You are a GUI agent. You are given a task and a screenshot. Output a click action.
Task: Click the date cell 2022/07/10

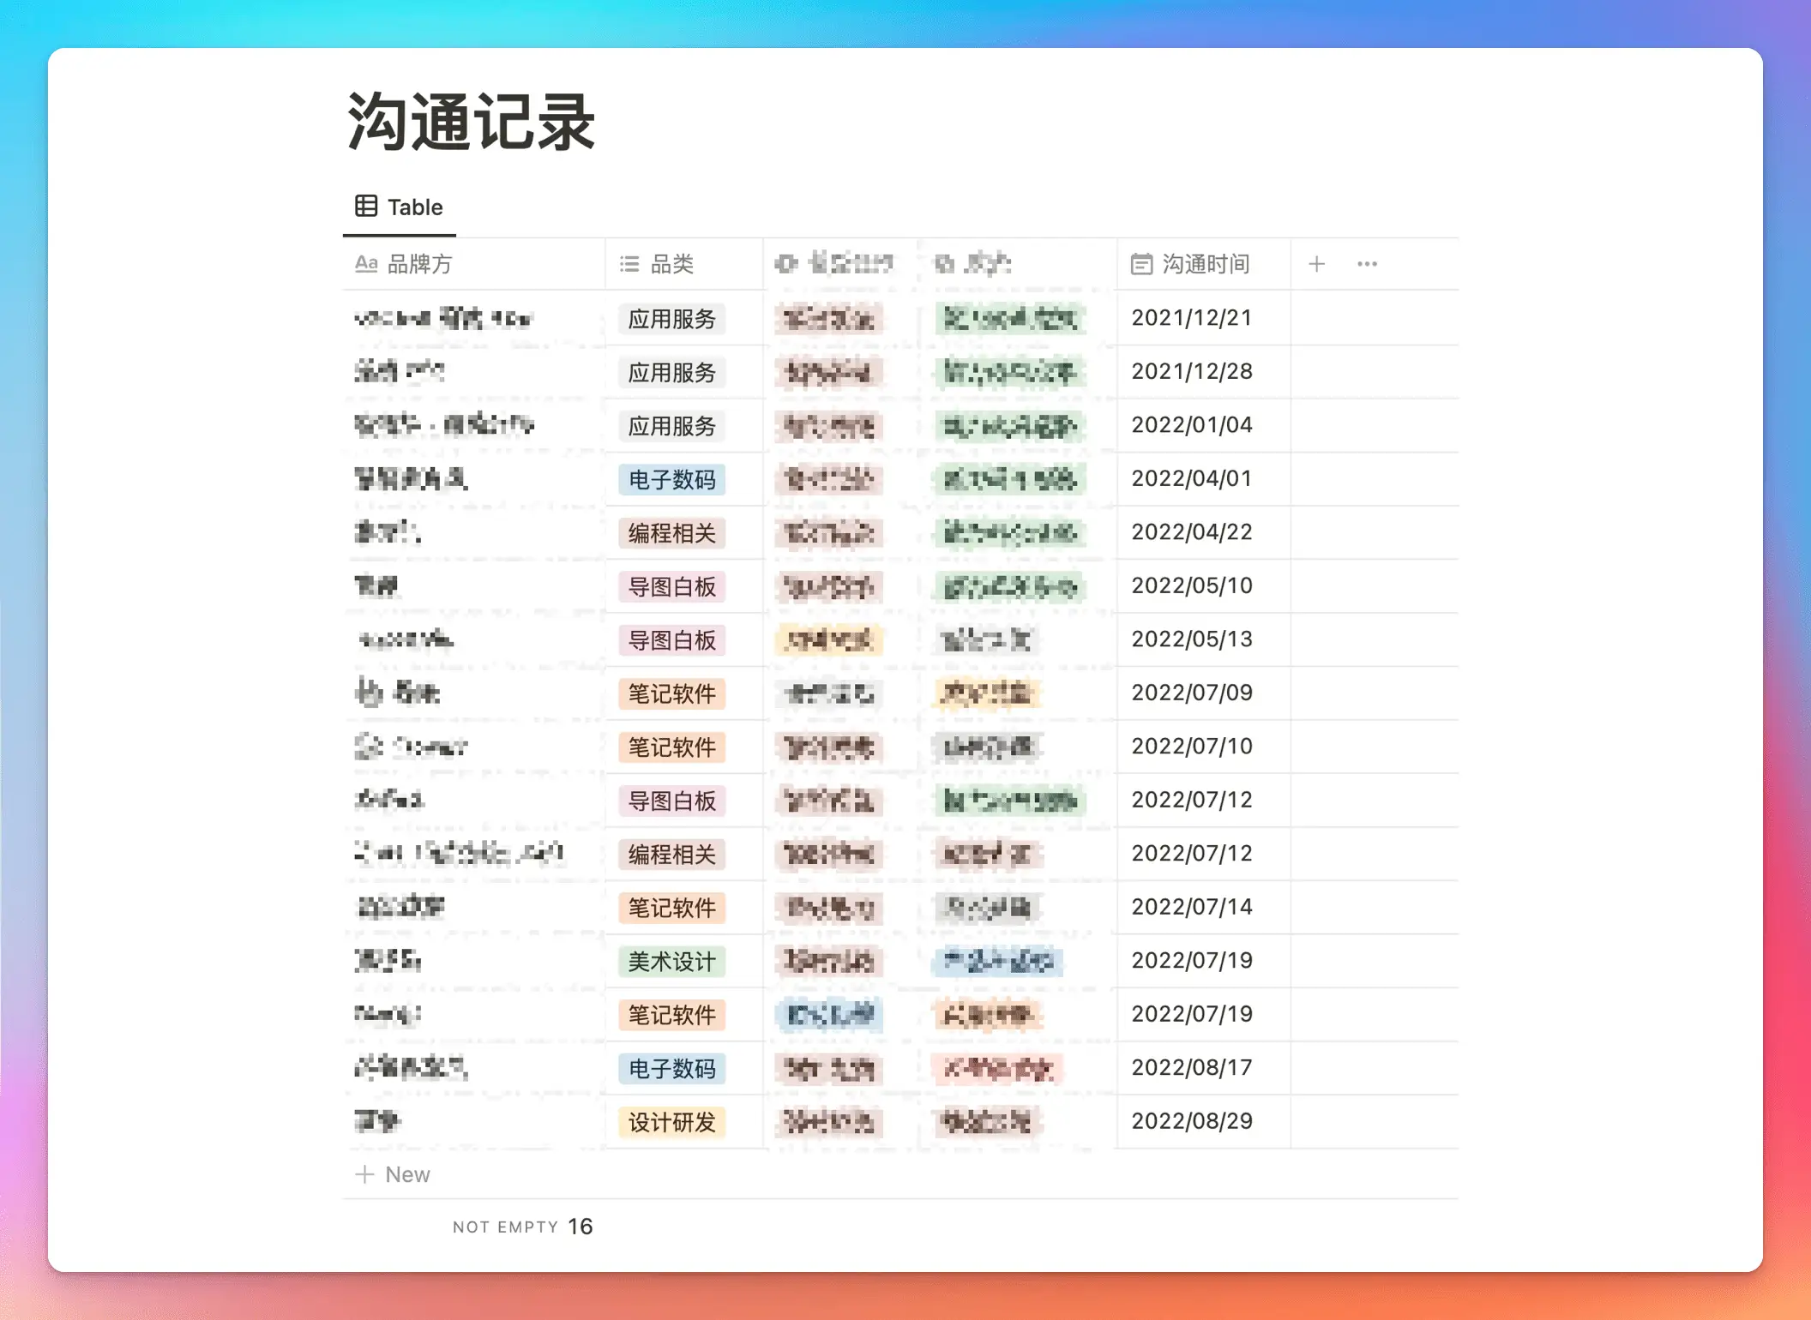tap(1204, 747)
